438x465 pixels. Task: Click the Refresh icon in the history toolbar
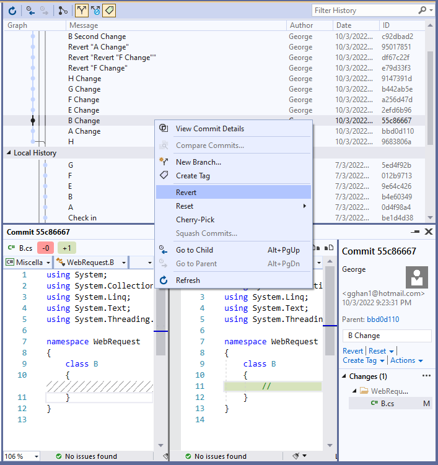click(x=12, y=11)
